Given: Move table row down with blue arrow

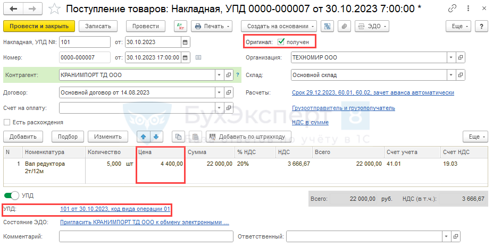Looking at the screenshot, I should coord(156,137).
